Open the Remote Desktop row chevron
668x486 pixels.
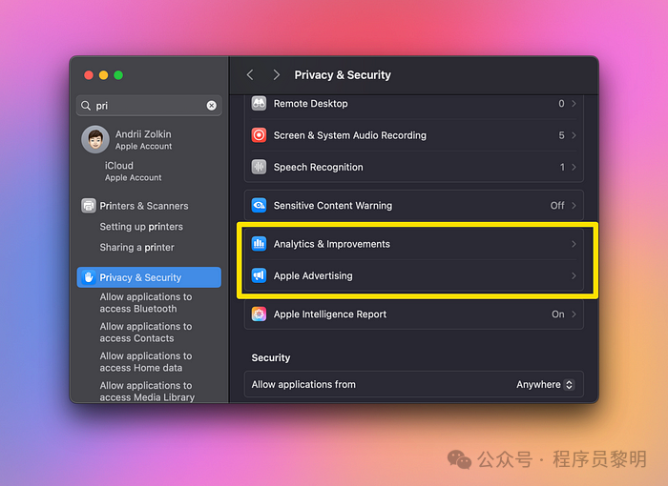tap(574, 104)
